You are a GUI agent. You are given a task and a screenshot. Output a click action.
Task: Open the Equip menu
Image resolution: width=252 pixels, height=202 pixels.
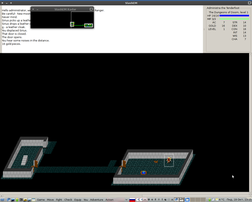(x=78, y=200)
